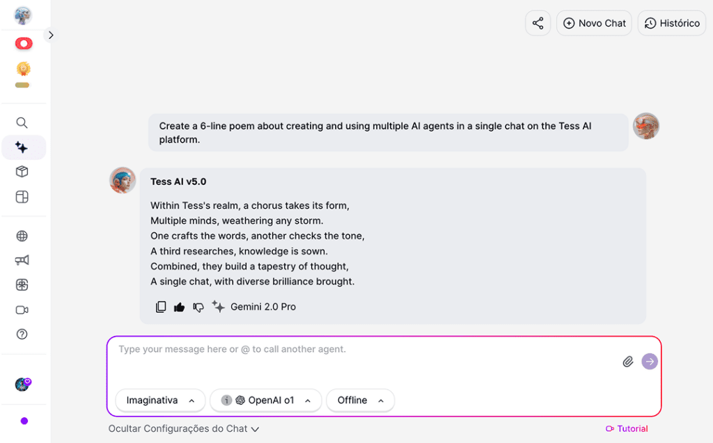Copy the poem response to clipboard
713x443 pixels.
tap(161, 307)
